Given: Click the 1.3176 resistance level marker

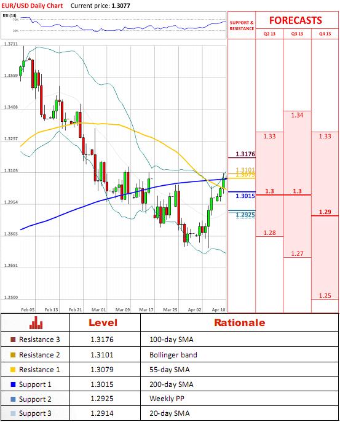Looking at the screenshot, I should point(245,154).
